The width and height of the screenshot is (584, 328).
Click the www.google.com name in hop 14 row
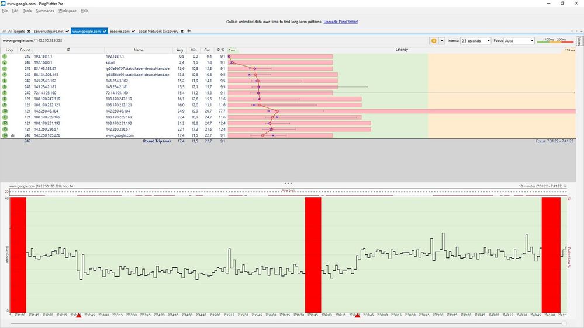pos(120,136)
